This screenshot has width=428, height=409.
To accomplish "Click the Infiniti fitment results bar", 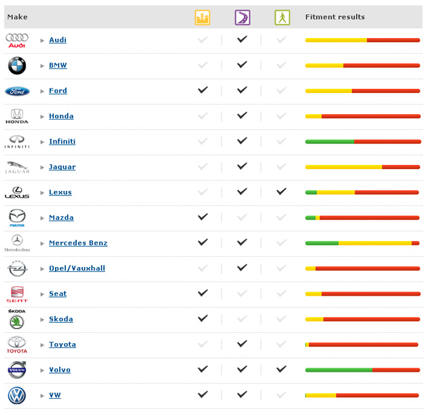I will pos(362,142).
